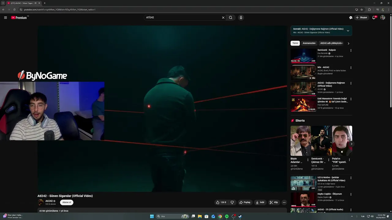Click the address bar URL
The image size is (392, 220).
(x=60, y=9)
